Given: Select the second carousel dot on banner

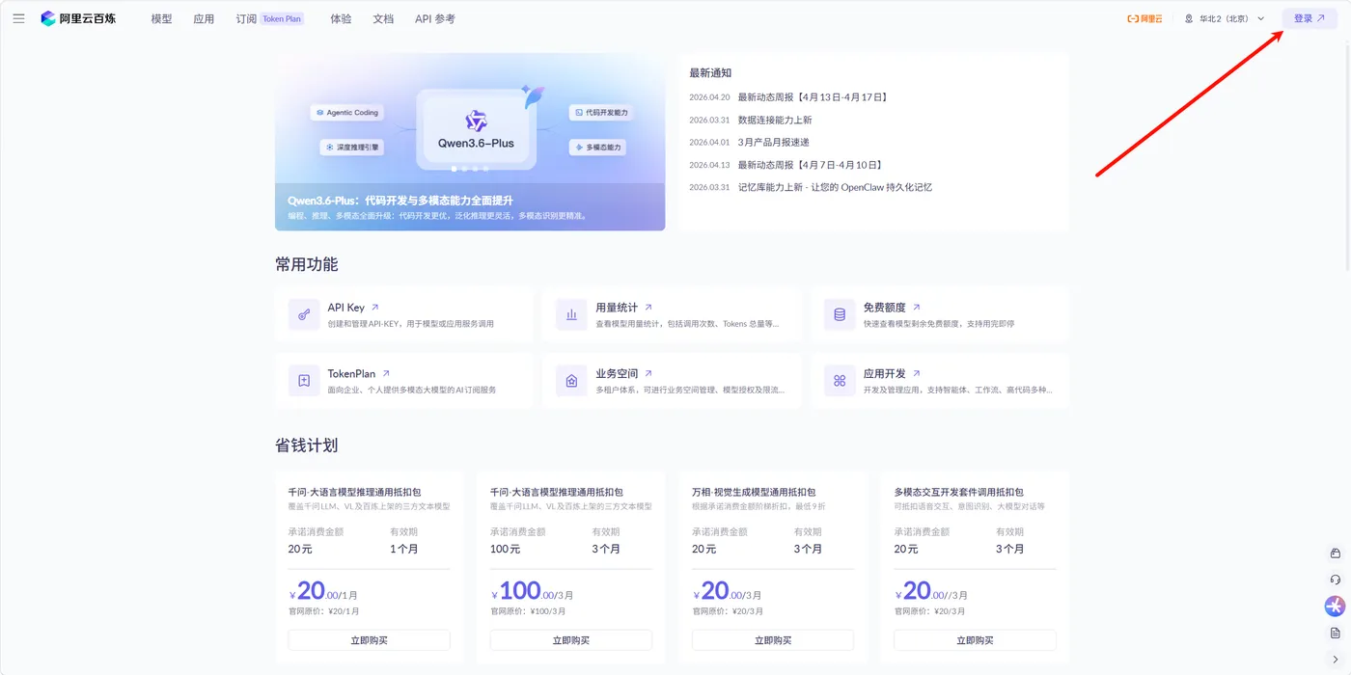Looking at the screenshot, I should [464, 169].
